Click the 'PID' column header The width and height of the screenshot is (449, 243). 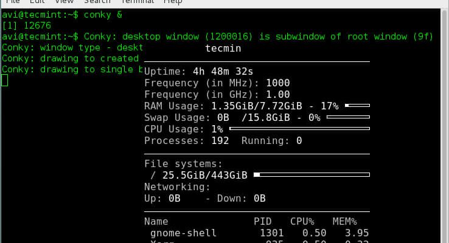click(x=263, y=222)
